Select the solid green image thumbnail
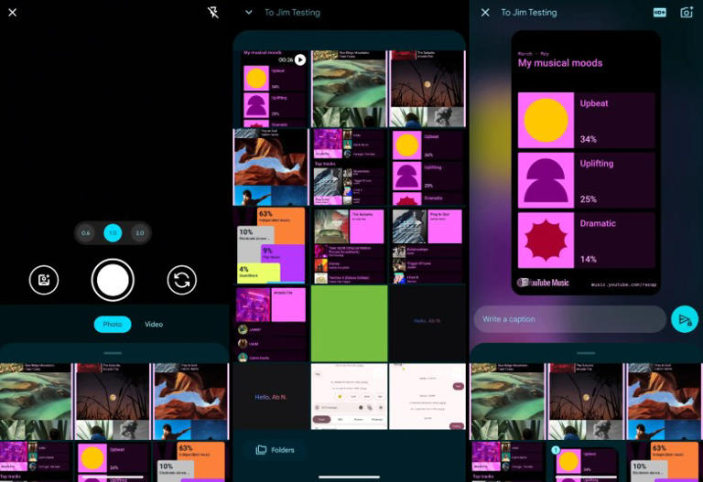 tap(349, 323)
